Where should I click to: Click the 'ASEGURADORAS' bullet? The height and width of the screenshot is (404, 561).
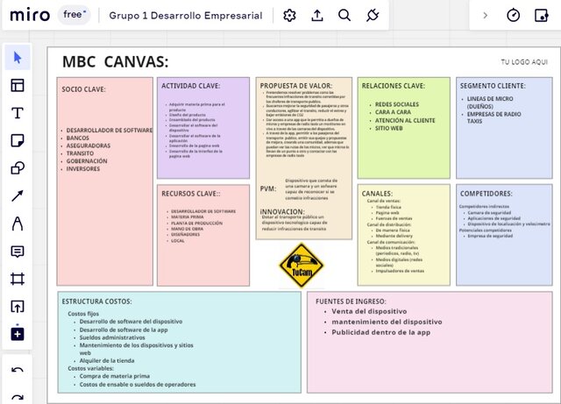89,145
